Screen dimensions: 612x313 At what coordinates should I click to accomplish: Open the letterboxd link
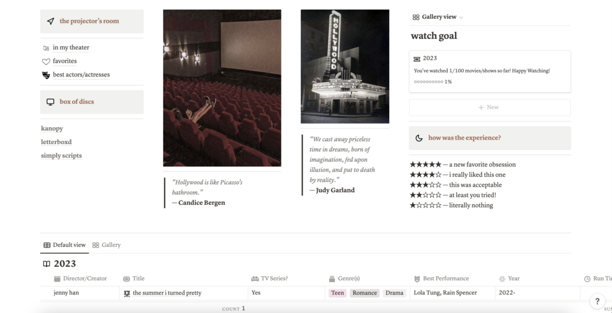[x=56, y=142]
